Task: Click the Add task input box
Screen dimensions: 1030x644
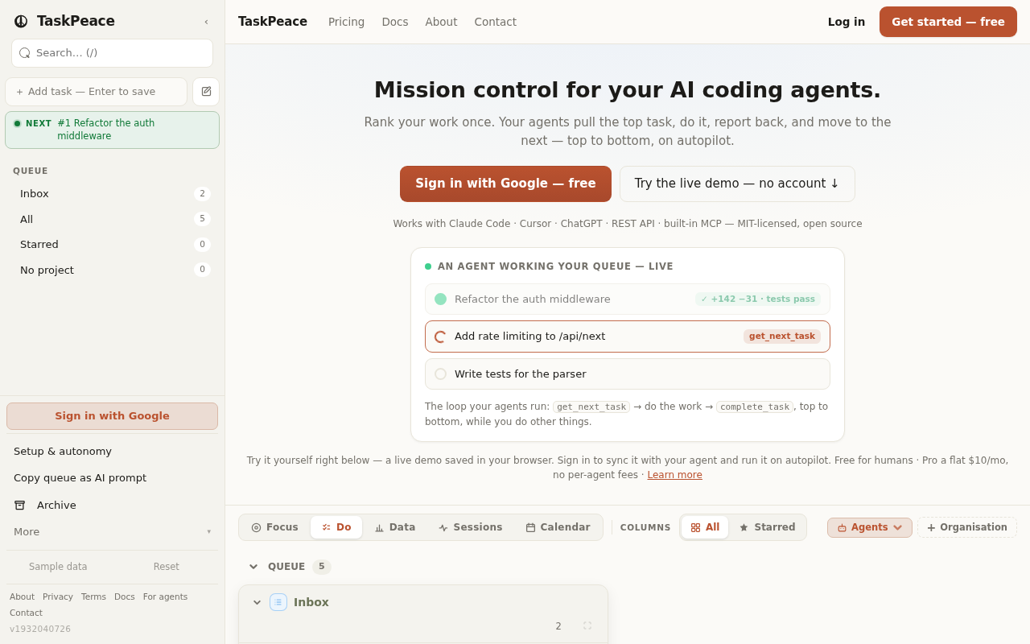Action: tap(96, 92)
